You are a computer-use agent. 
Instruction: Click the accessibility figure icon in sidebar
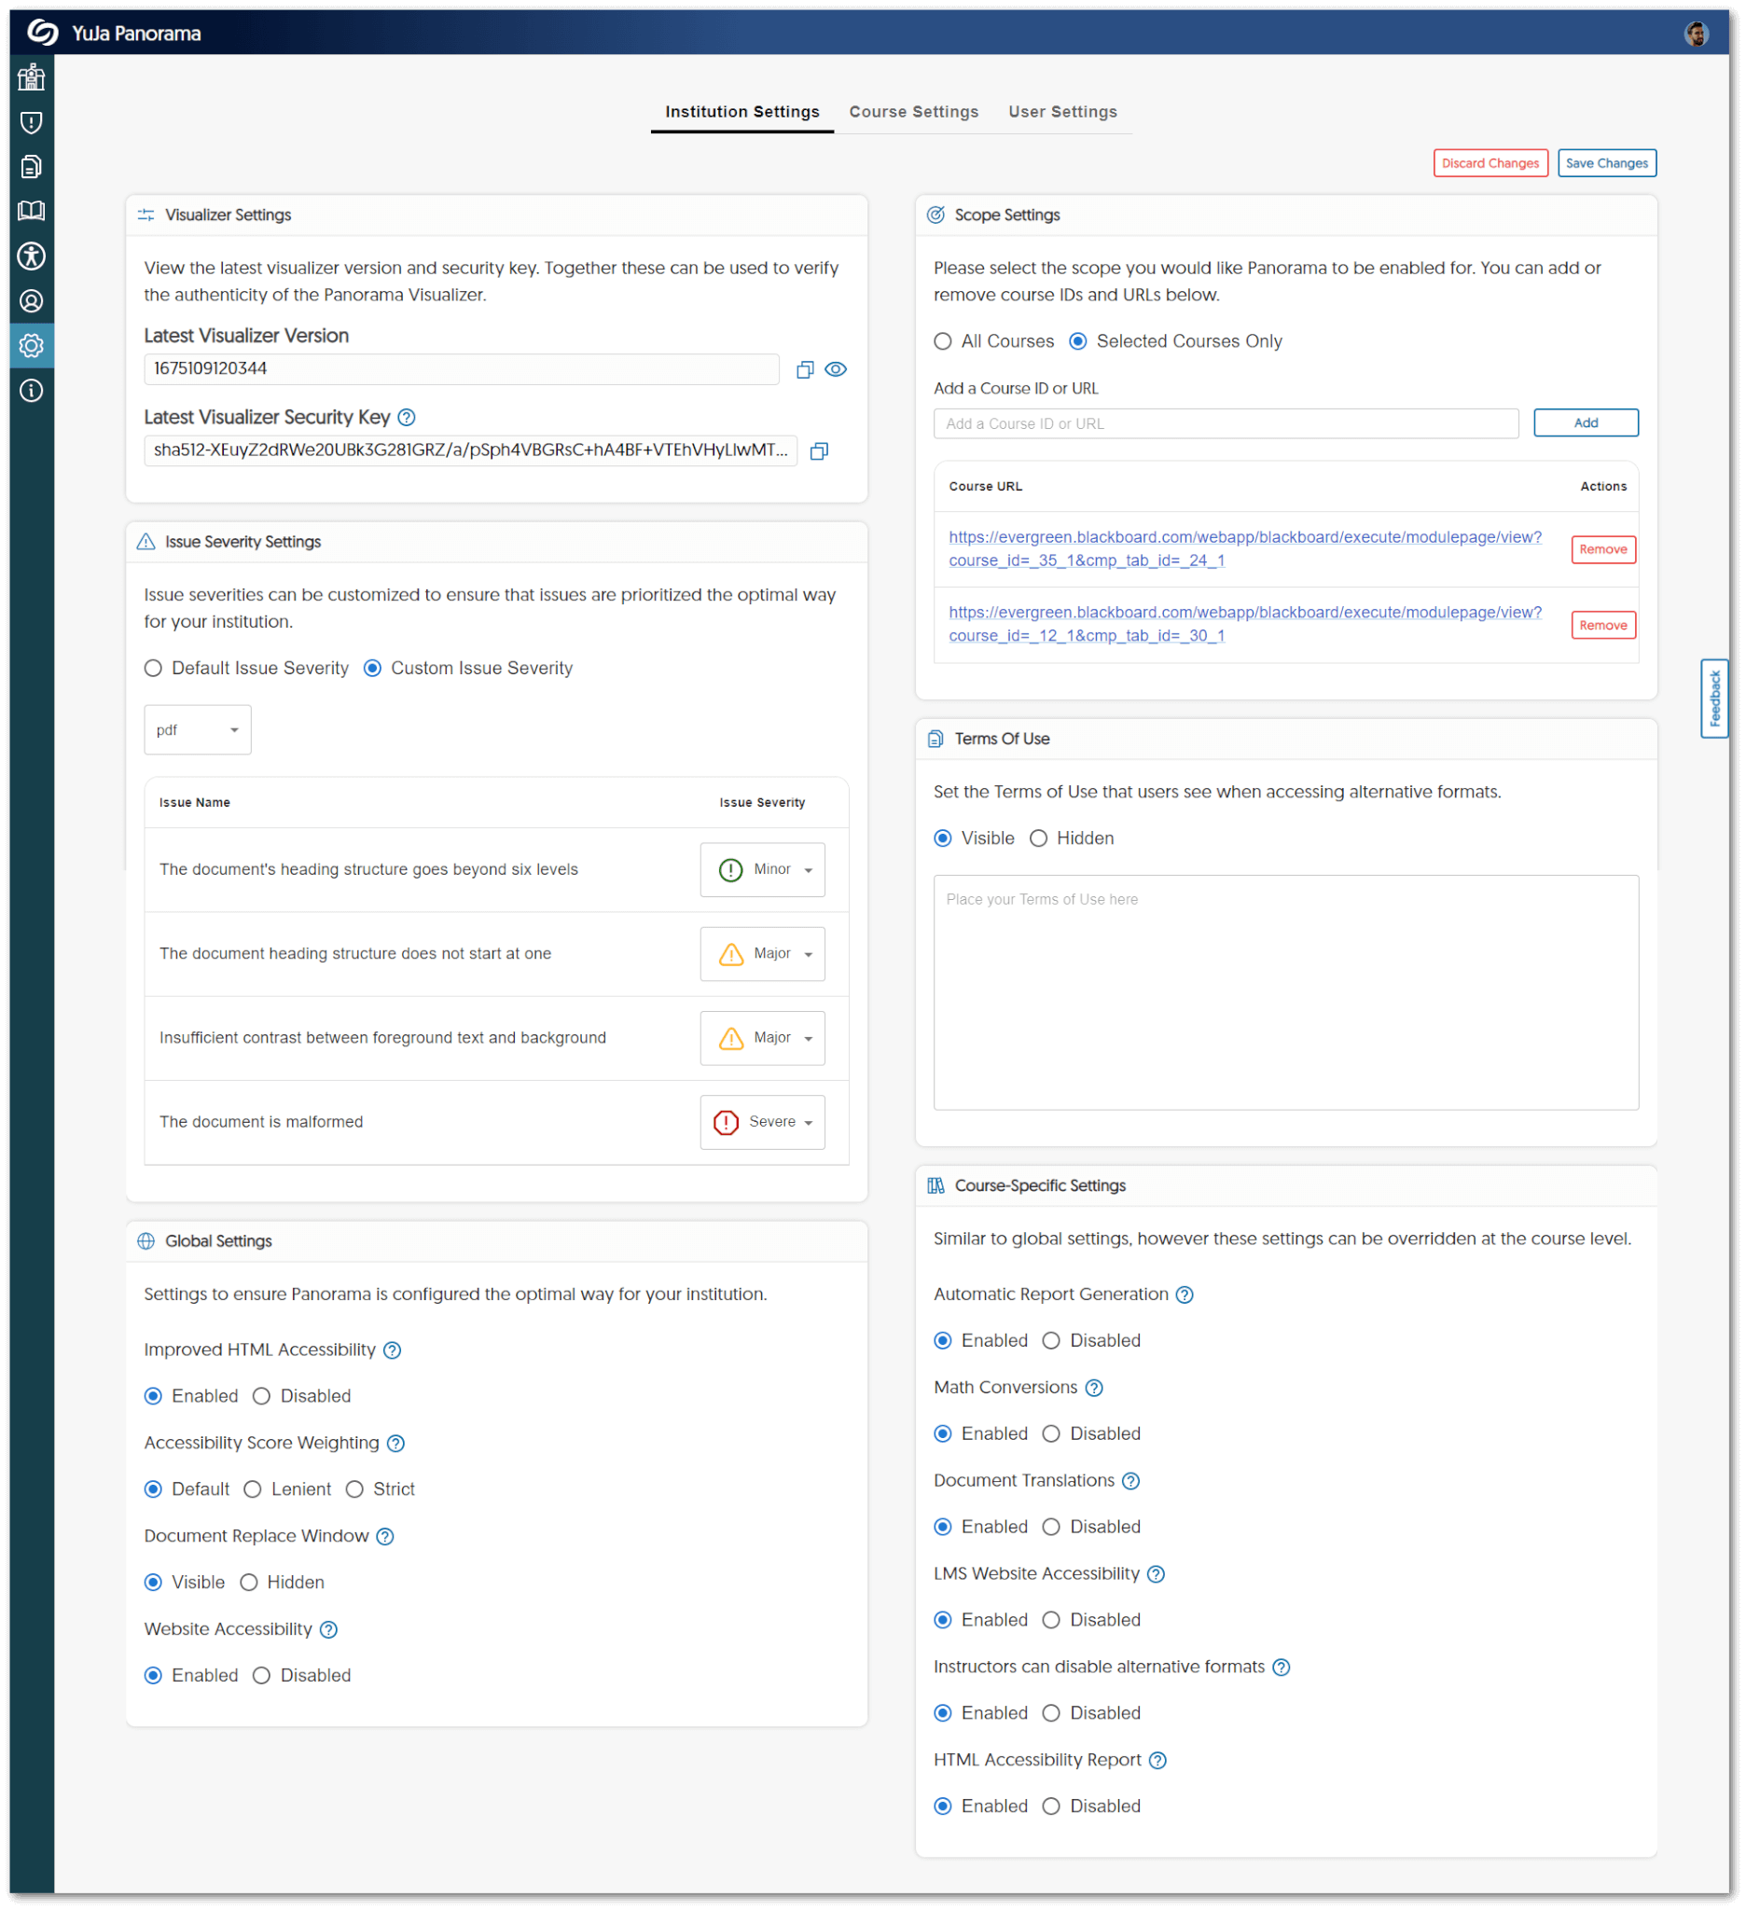32,256
